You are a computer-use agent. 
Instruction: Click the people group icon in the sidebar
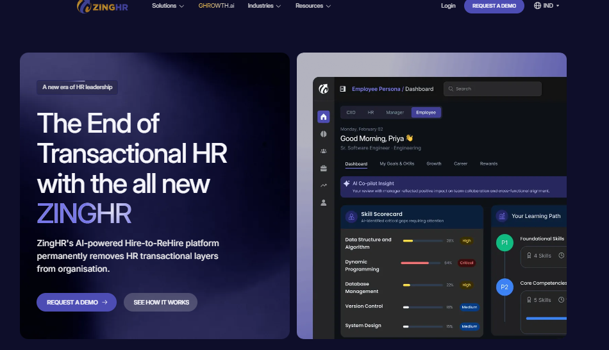click(x=324, y=151)
